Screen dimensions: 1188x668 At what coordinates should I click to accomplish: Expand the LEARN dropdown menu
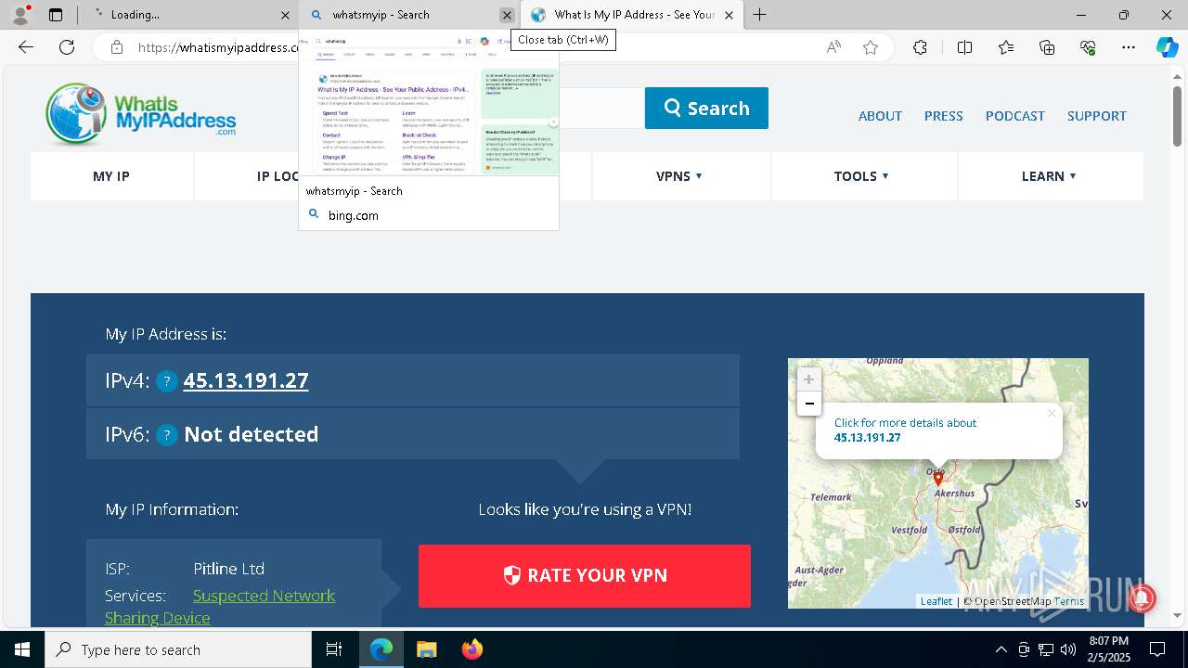pos(1049,176)
